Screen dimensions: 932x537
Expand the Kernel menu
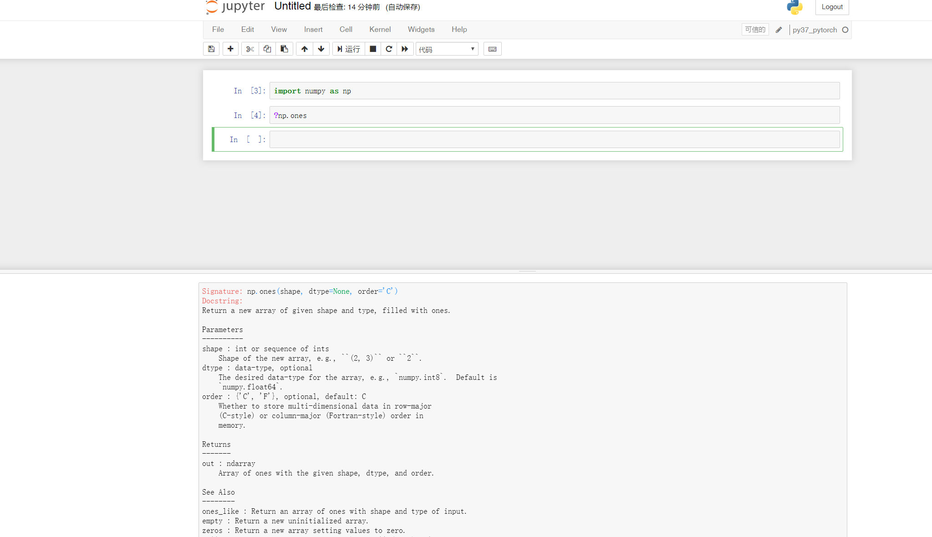click(380, 29)
